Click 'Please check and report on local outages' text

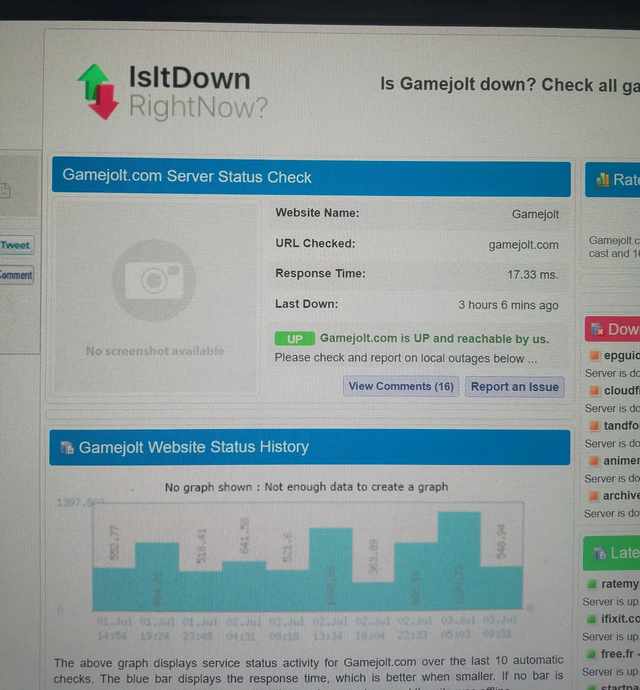tap(405, 359)
